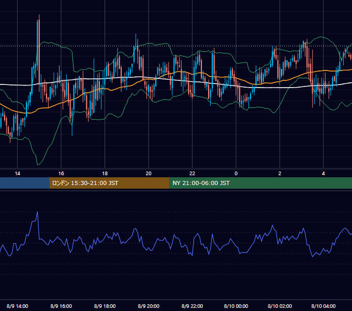Click the 8/10 02:00 date label
352x311 pixels.
coord(280,306)
